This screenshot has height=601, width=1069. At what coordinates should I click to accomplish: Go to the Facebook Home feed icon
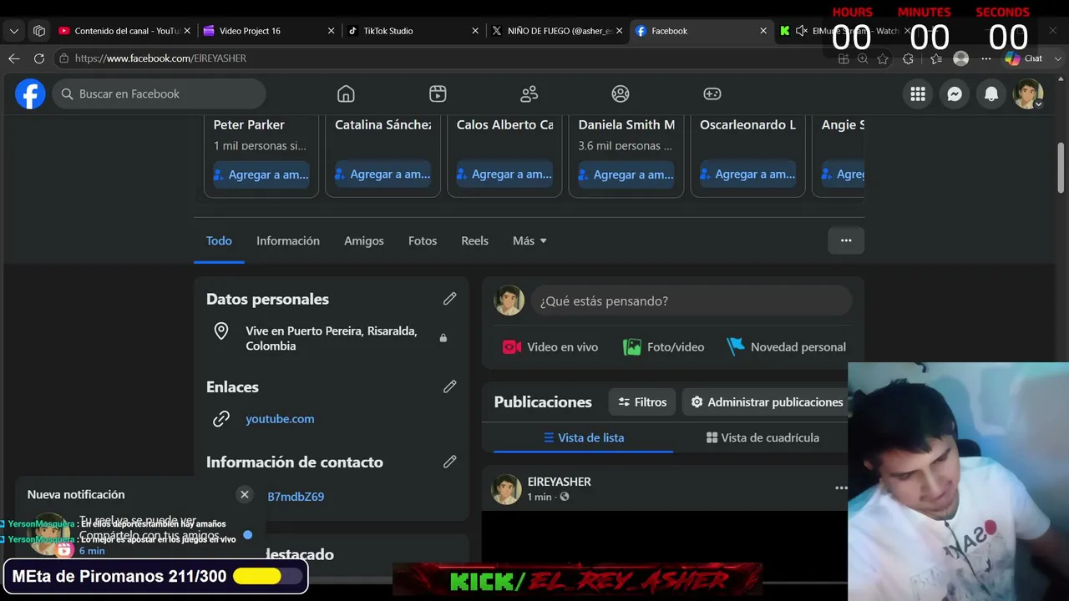click(346, 93)
